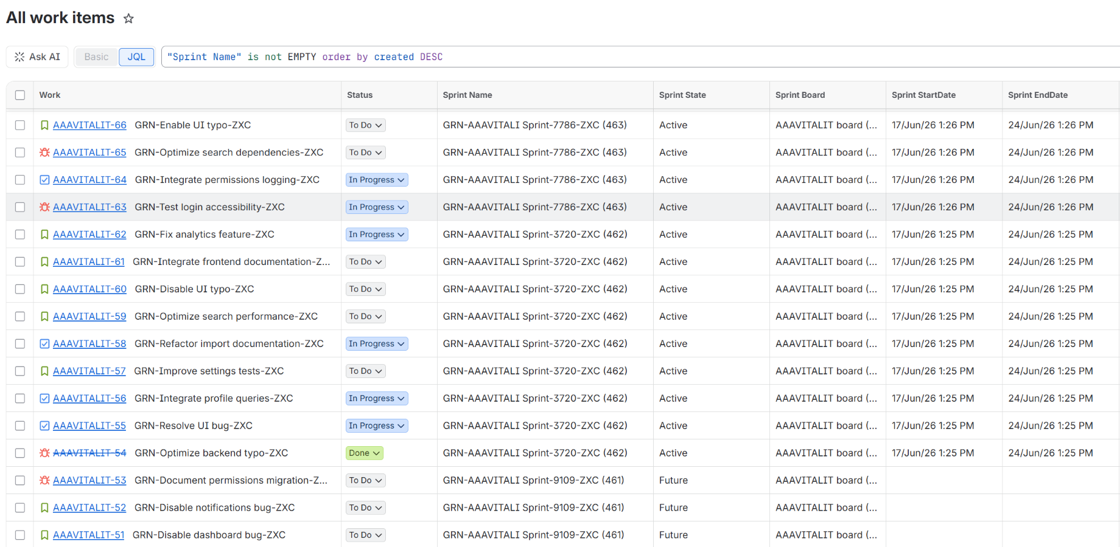
Task: Click story icon for AAAVITALIT-61
Action: click(x=44, y=262)
